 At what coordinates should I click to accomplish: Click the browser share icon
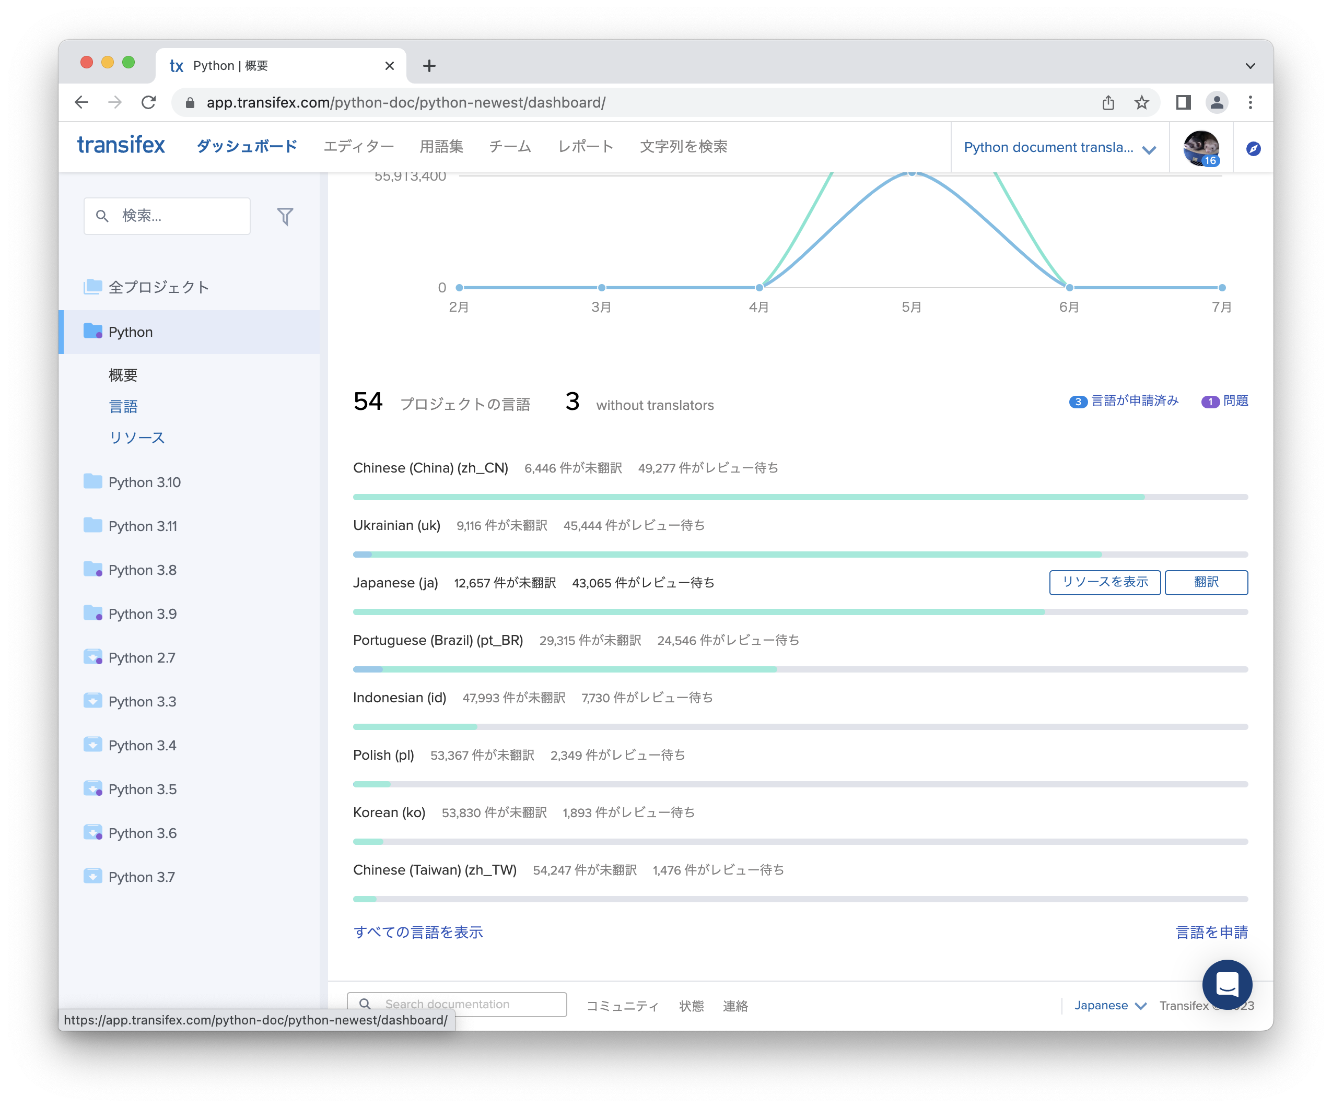[x=1108, y=103]
